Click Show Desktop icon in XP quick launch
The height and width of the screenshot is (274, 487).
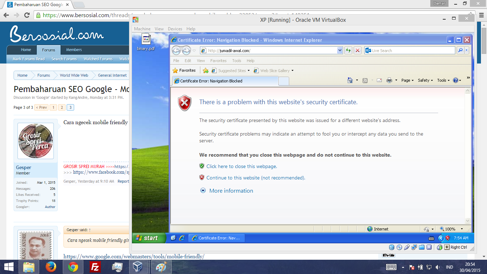point(173,238)
